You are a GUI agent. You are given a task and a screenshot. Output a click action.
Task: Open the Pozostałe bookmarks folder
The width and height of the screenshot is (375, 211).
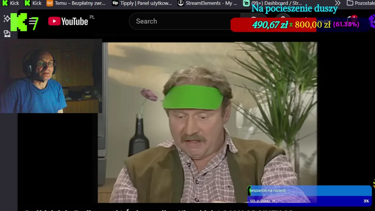click(x=361, y=3)
